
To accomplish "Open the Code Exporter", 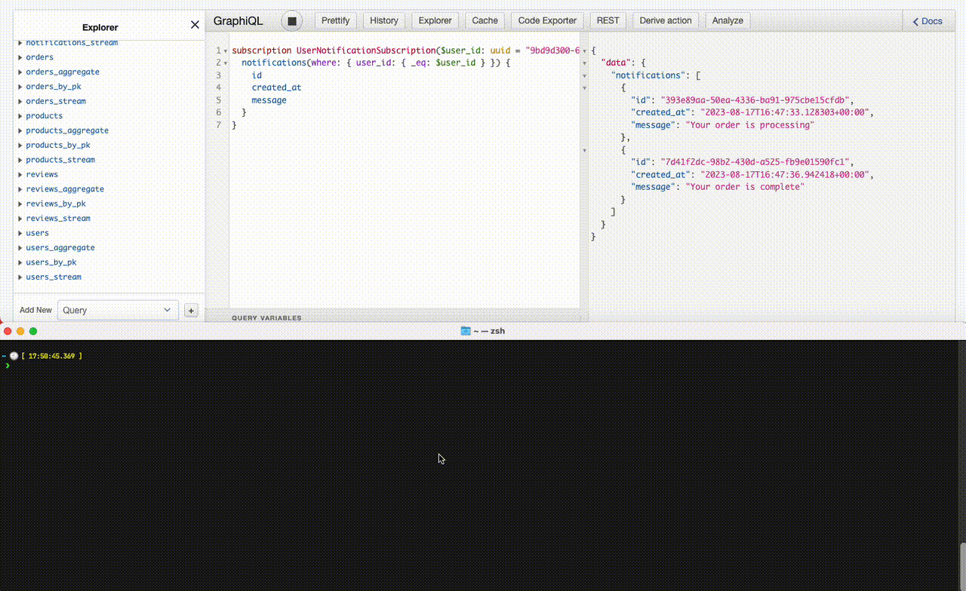I will tap(546, 20).
